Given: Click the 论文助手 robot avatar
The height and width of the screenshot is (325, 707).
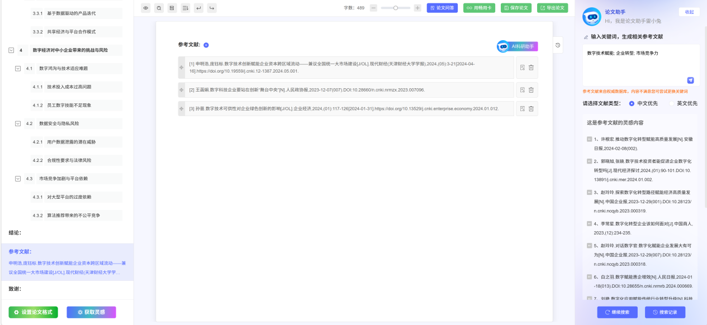Looking at the screenshot, I should [x=592, y=17].
